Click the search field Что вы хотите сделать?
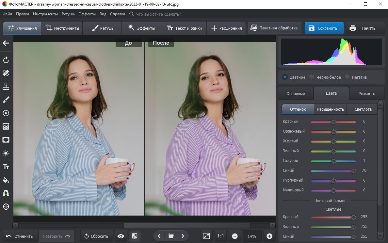The image size is (388, 243). [x=158, y=14]
